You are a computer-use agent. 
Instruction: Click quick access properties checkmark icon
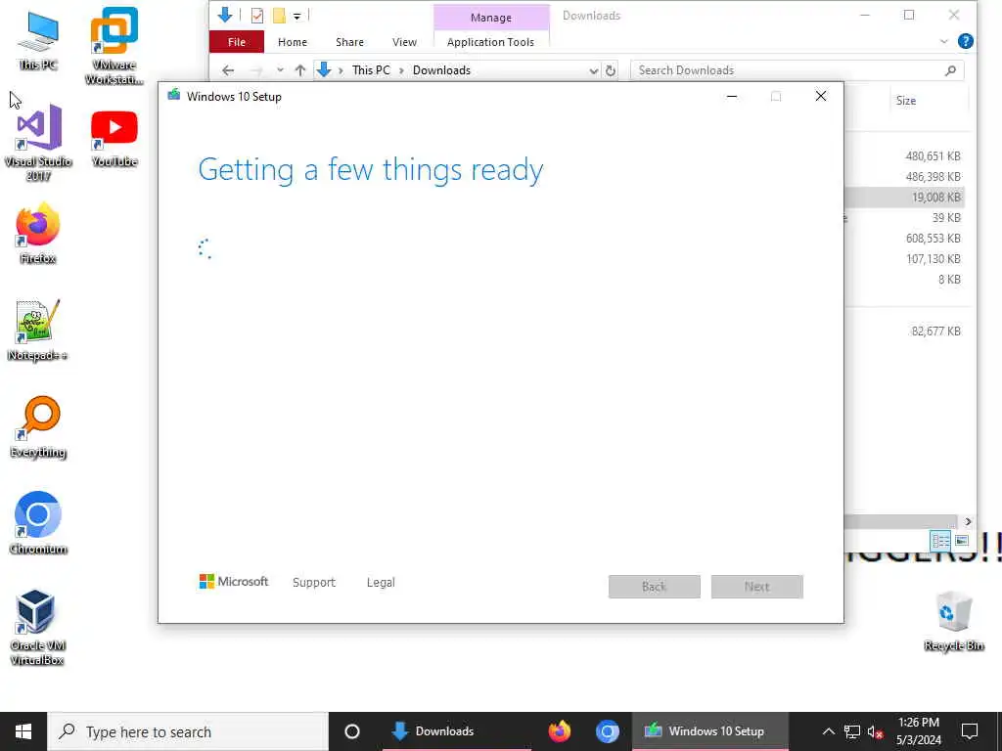click(257, 16)
